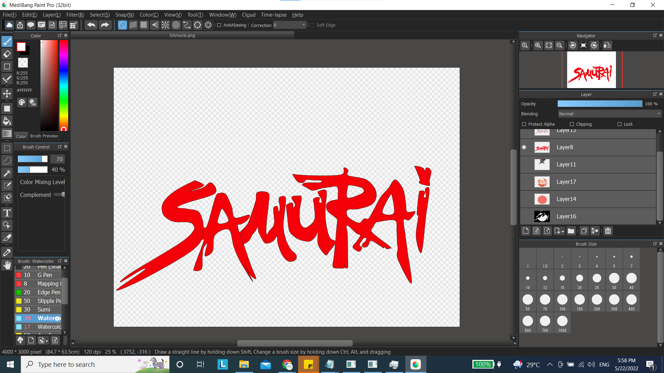Open the Layer menu
This screenshot has height=373, width=664.
point(52,15)
